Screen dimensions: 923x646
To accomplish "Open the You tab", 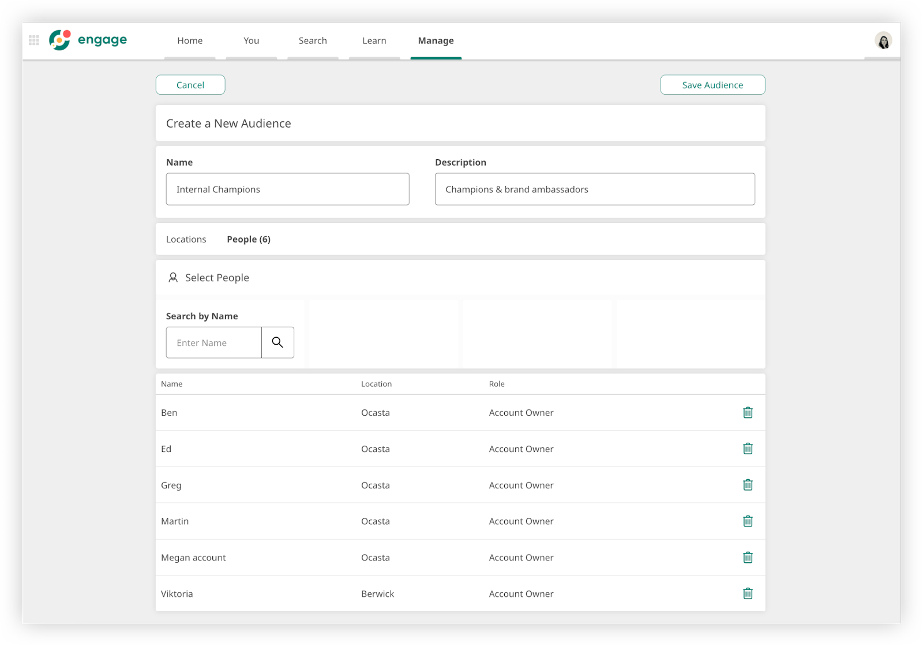I will (x=251, y=40).
